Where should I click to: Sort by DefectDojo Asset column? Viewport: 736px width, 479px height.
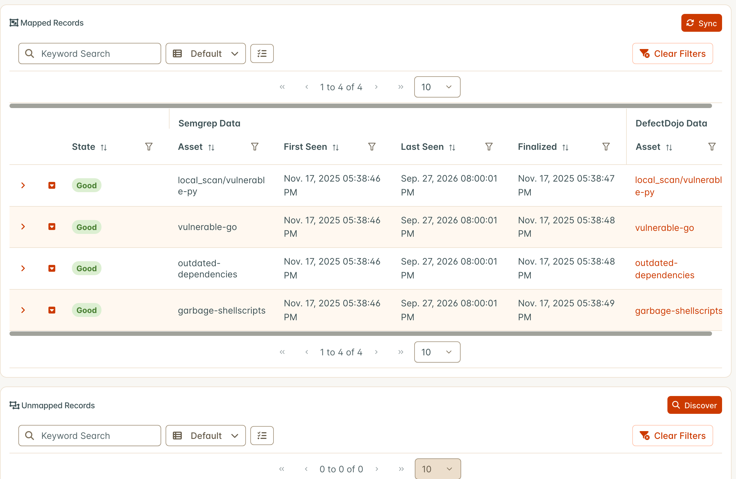coord(669,147)
